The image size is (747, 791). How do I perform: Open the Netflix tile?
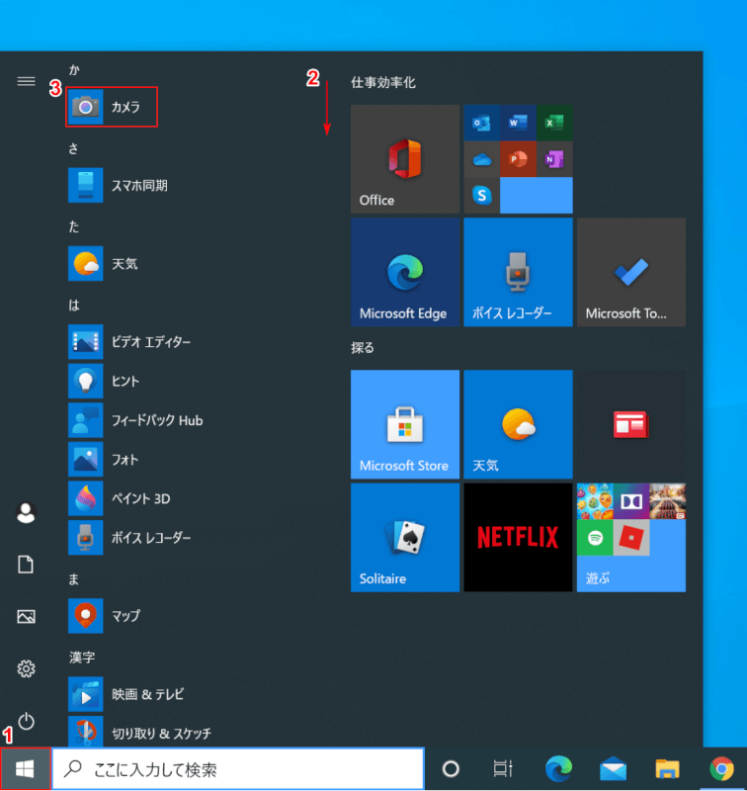pos(517,537)
